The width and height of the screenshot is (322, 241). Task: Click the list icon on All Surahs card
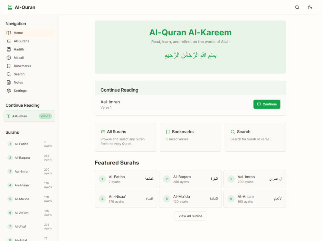tap(103, 132)
